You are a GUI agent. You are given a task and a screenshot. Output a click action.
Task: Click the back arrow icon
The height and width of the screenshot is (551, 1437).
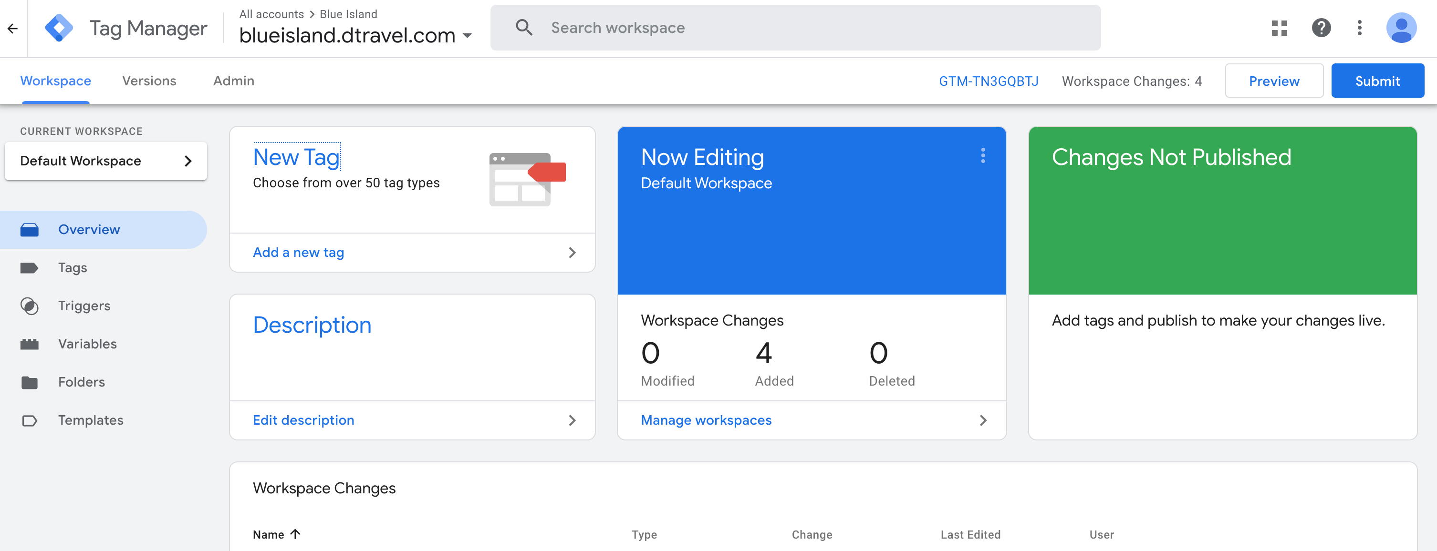pyautogui.click(x=13, y=29)
